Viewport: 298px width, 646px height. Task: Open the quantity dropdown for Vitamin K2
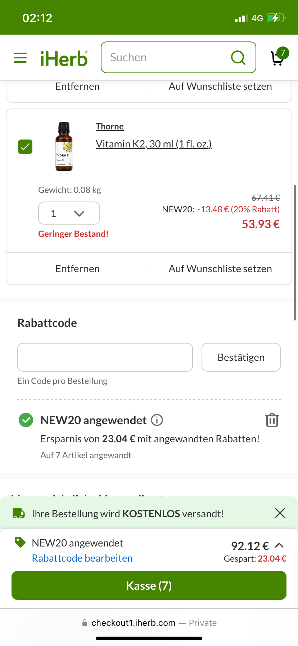click(69, 213)
